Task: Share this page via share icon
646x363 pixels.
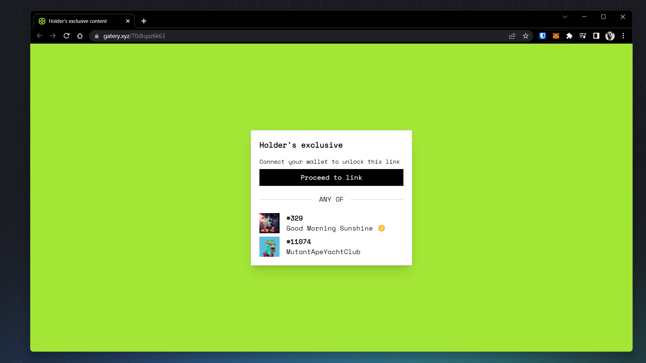Action: click(x=512, y=36)
